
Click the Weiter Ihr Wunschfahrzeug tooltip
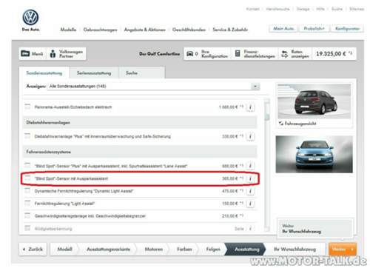click(315, 229)
